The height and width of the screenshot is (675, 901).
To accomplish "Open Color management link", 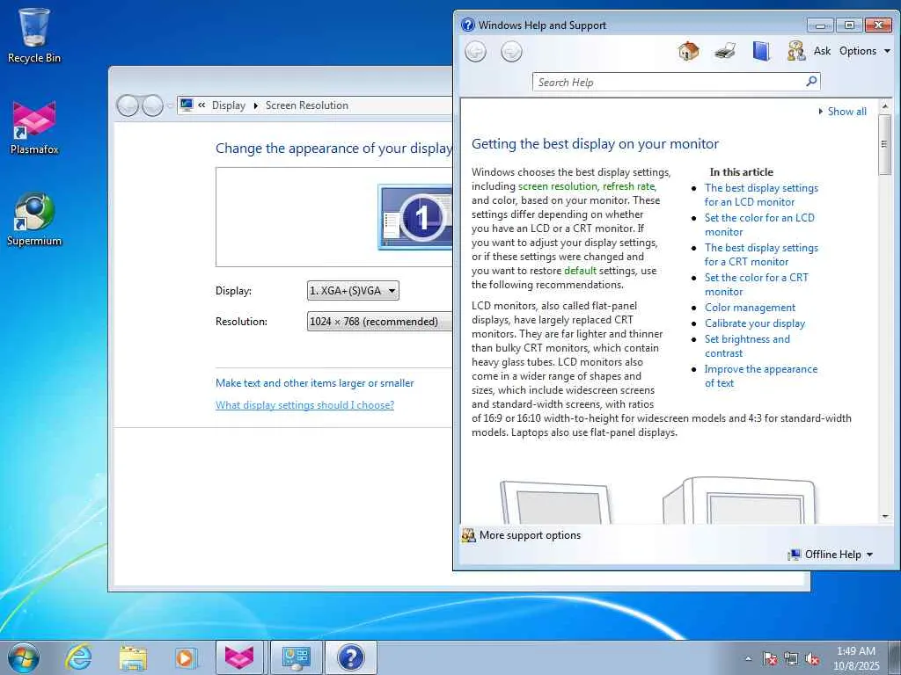I will [x=750, y=308].
